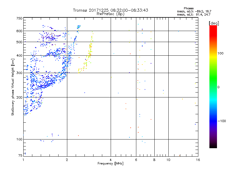Click the plot title 'Tromsø 20171225 08:32:00-08:33:43'
The image size is (233, 174).
[x=110, y=10]
